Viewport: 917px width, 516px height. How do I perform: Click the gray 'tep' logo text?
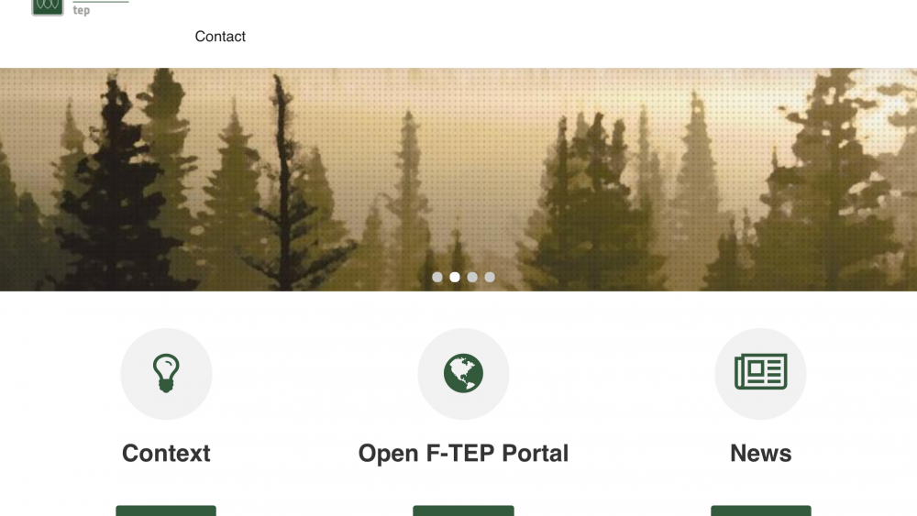click(x=82, y=10)
